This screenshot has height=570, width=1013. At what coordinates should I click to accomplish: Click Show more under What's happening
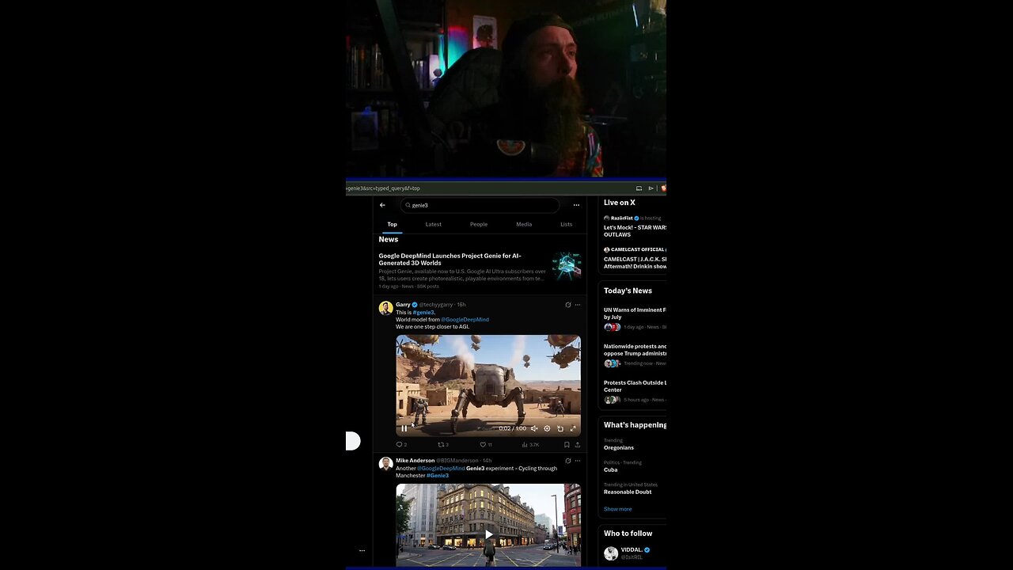point(617,509)
